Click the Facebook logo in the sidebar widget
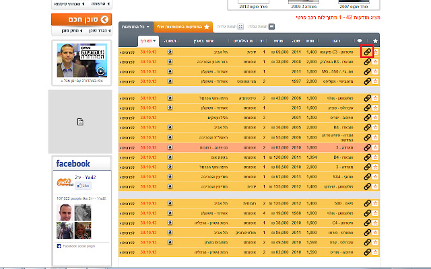 pos(73,163)
